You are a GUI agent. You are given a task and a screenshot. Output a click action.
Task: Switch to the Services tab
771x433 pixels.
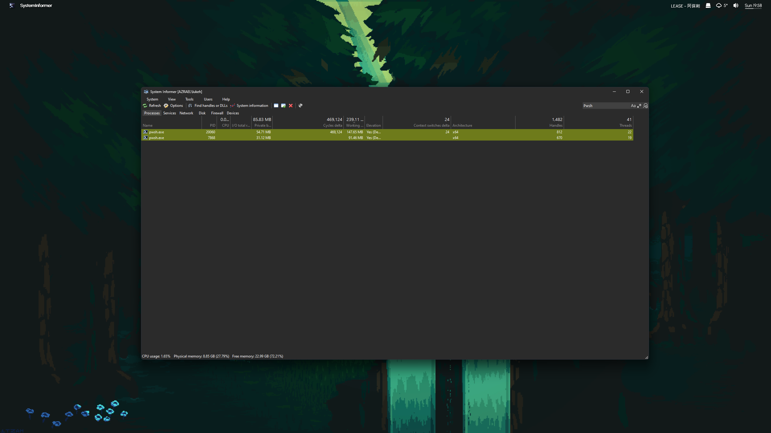(169, 113)
